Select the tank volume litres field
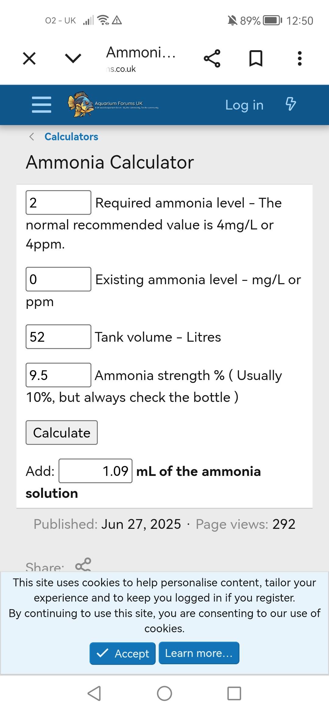This screenshot has width=329, height=712. tap(58, 337)
